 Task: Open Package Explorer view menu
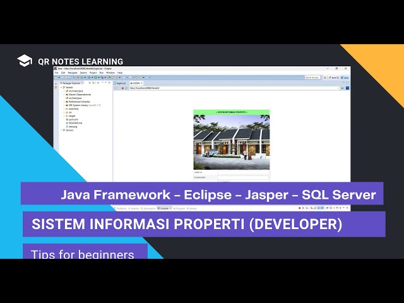point(98,83)
